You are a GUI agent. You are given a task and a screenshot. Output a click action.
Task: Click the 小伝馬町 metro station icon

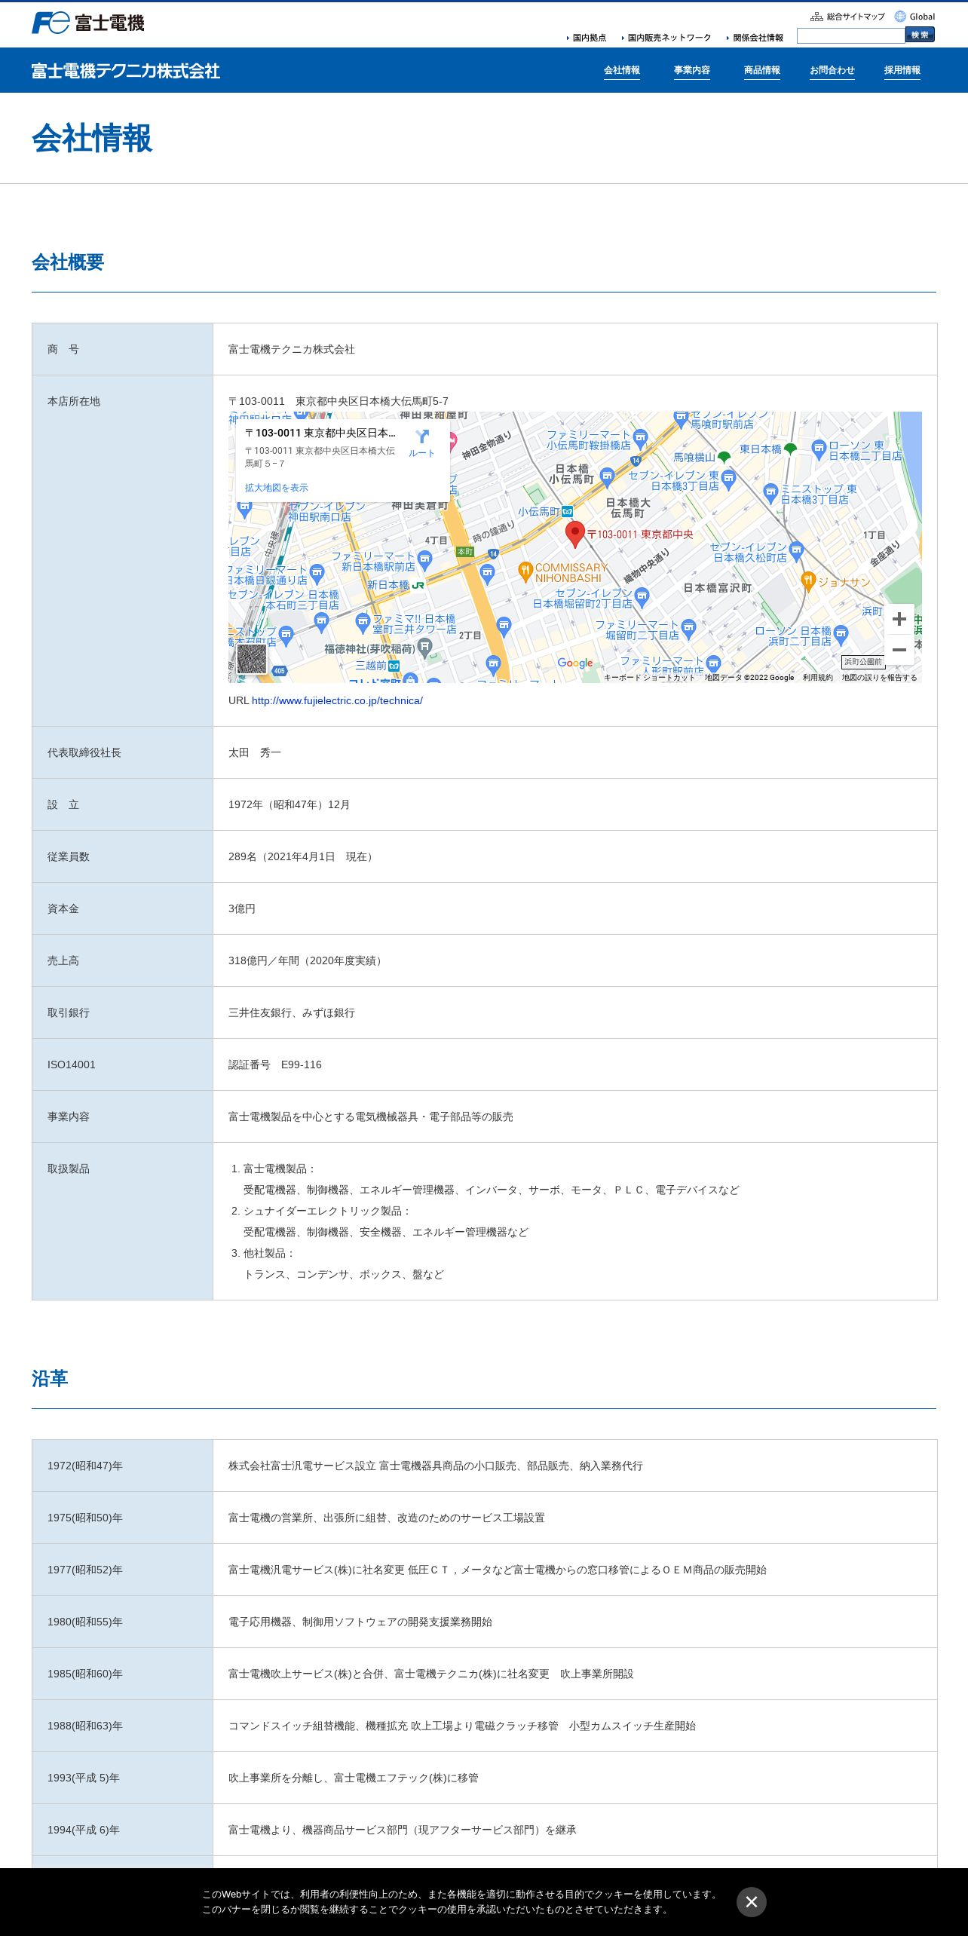(x=567, y=511)
